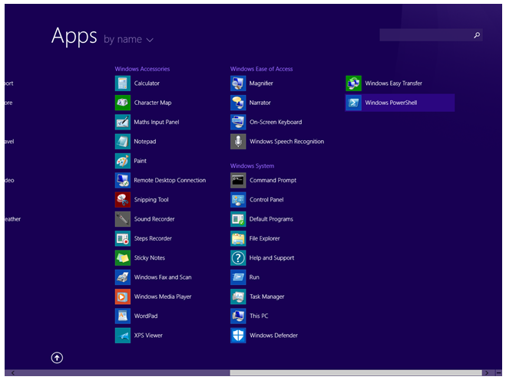Screen dimensions: 506x380
Task: Open Command Prompt icon
Action: pos(238,180)
